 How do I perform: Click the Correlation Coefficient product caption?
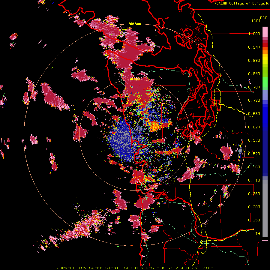135,268
